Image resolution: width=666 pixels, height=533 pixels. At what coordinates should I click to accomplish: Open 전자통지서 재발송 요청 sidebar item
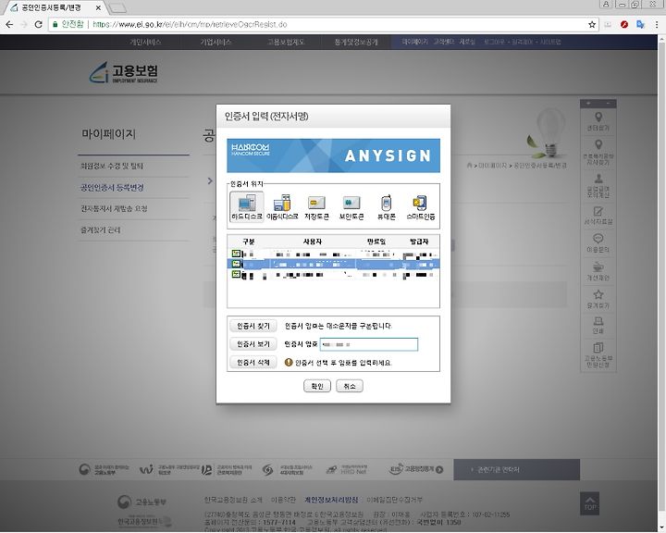[x=114, y=209]
